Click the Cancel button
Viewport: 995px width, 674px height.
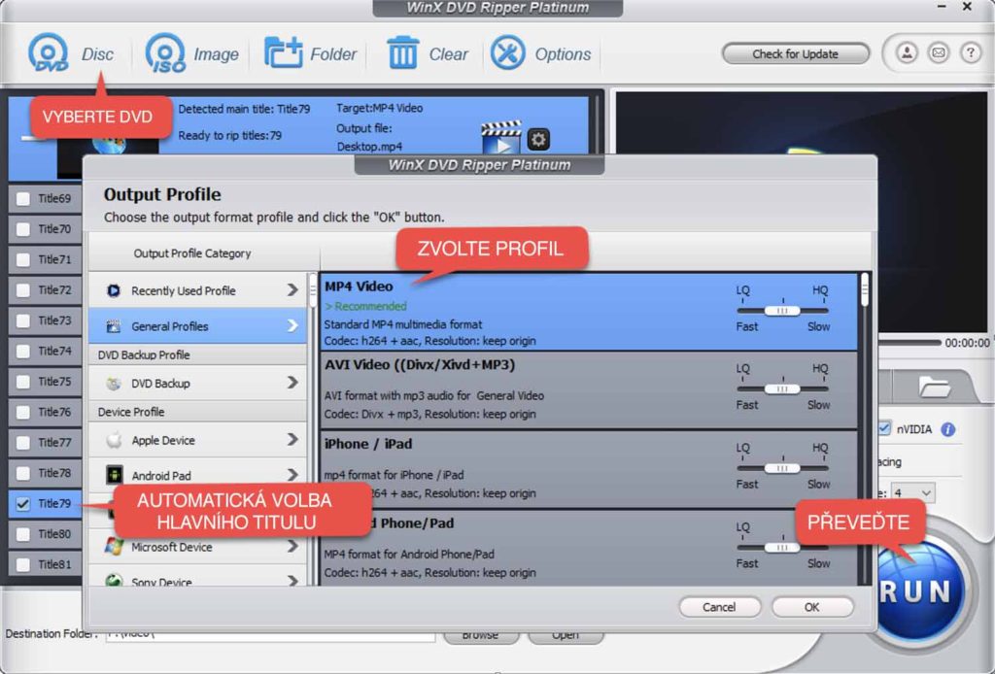720,607
